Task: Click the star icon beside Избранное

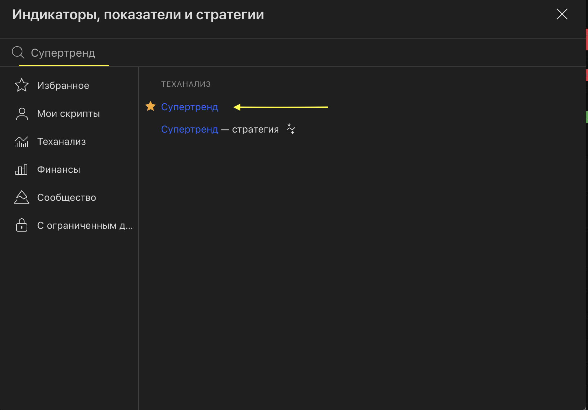Action: point(22,85)
